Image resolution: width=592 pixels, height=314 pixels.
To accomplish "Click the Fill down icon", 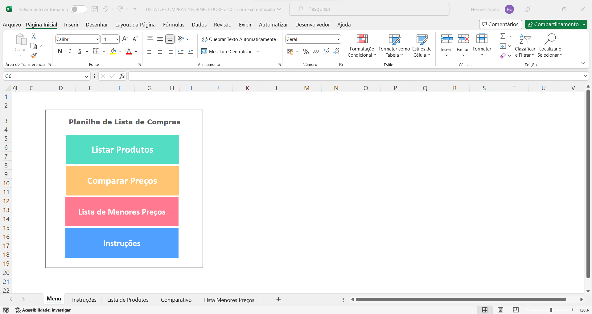I will point(503,46).
